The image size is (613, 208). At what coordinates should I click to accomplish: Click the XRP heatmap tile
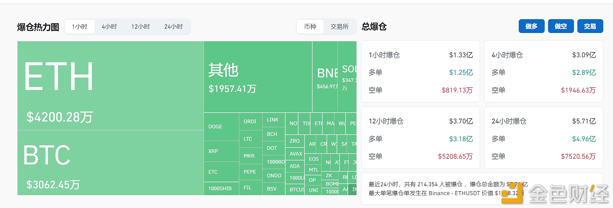221,151
